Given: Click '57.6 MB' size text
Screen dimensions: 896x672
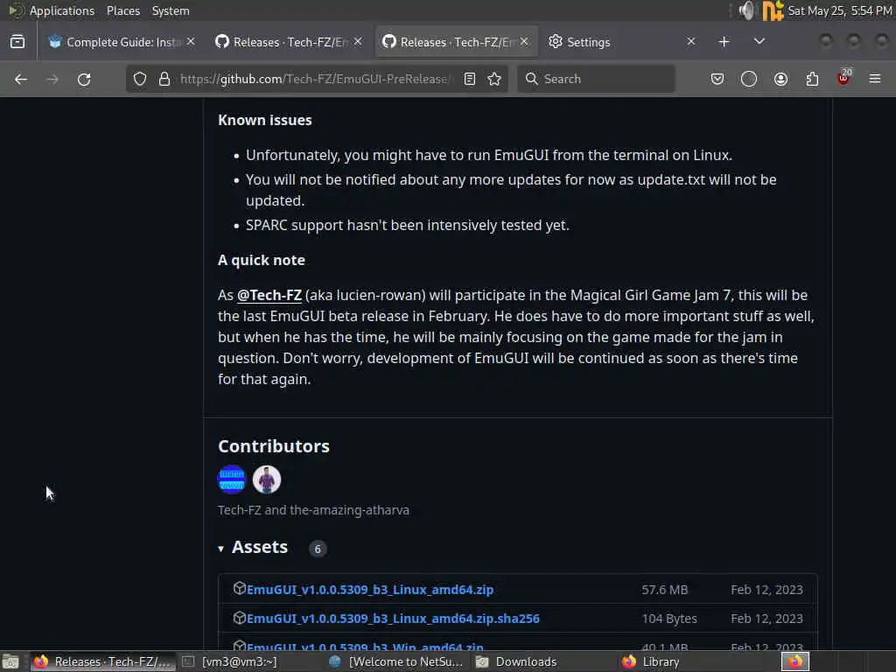Looking at the screenshot, I should pos(665,589).
